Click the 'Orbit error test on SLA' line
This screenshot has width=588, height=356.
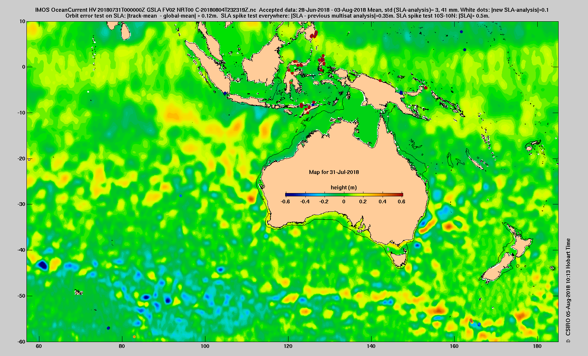[x=277, y=16]
